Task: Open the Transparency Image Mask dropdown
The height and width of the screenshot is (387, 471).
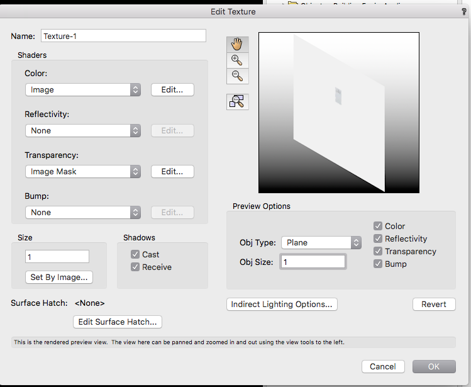Action: (x=83, y=172)
